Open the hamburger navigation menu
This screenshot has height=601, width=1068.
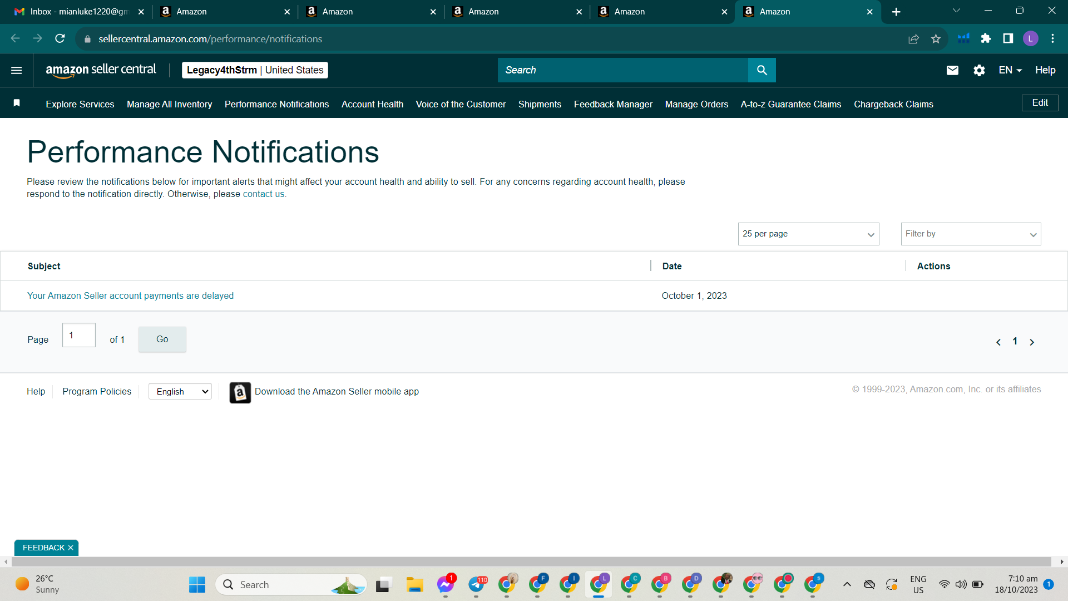[x=17, y=70]
